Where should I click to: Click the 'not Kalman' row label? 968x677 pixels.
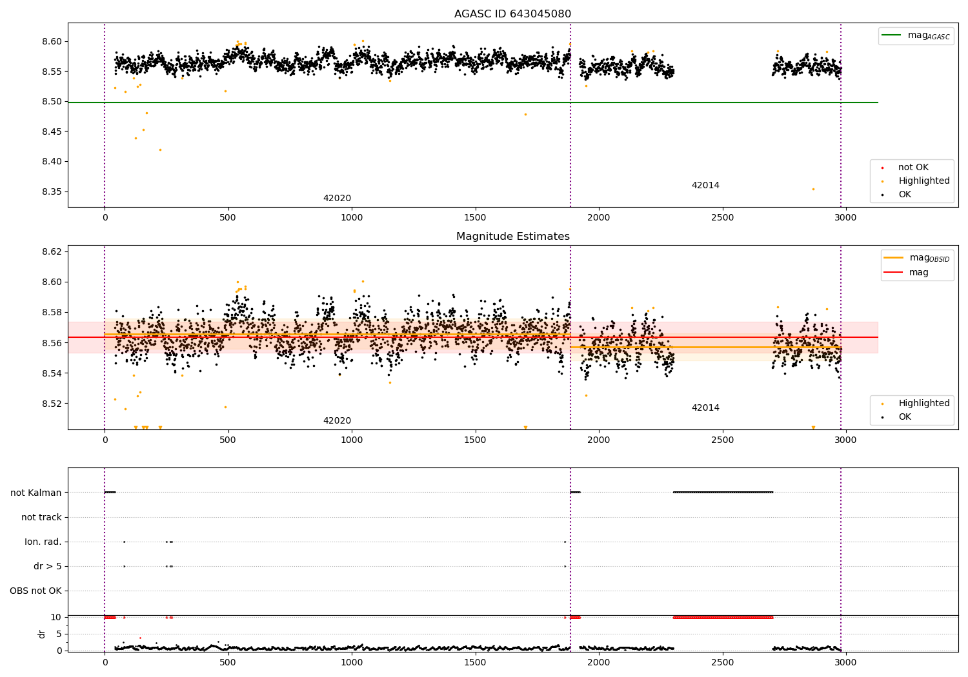pyautogui.click(x=36, y=493)
